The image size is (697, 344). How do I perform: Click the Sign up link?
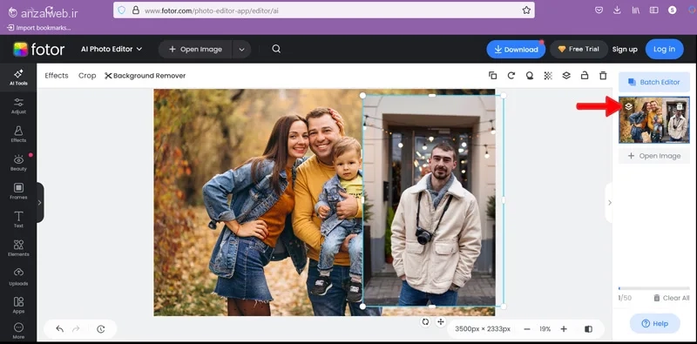[x=625, y=50]
